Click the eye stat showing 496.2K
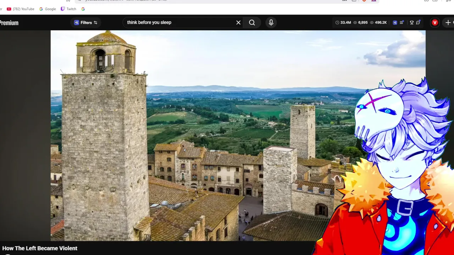The image size is (454, 255). [378, 23]
